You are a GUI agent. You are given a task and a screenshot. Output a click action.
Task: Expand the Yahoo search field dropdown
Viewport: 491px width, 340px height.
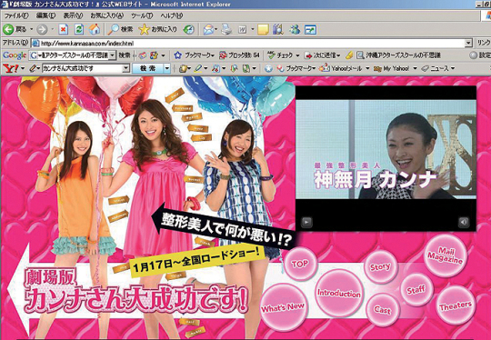(x=125, y=68)
